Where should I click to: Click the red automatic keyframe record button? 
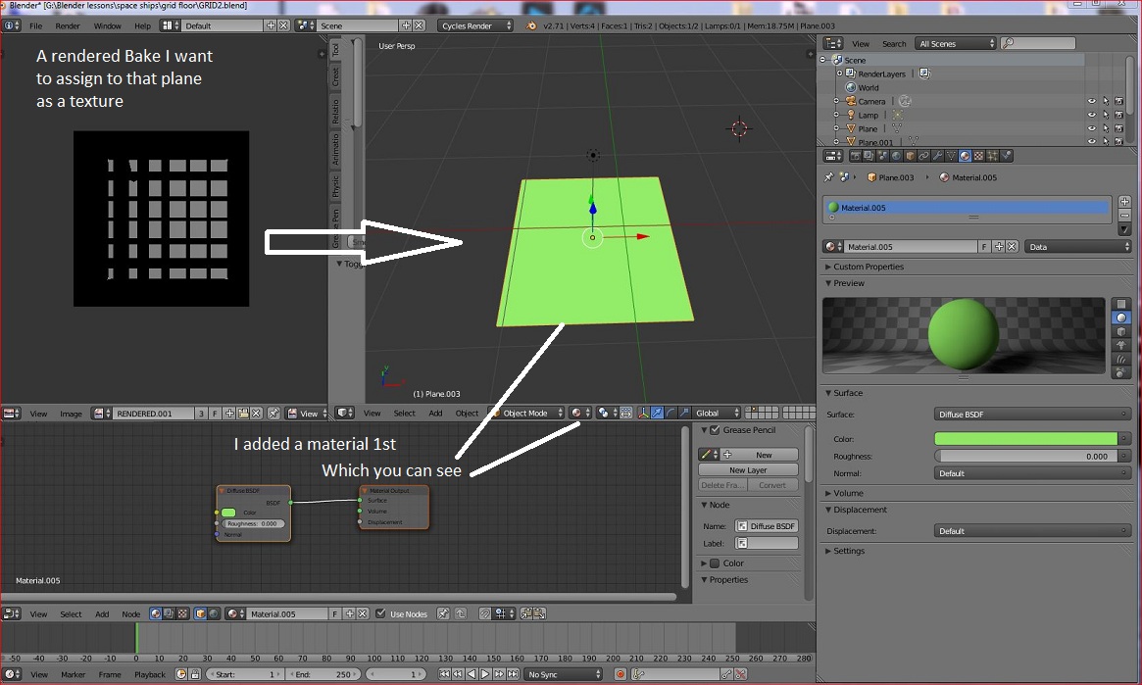point(621,674)
